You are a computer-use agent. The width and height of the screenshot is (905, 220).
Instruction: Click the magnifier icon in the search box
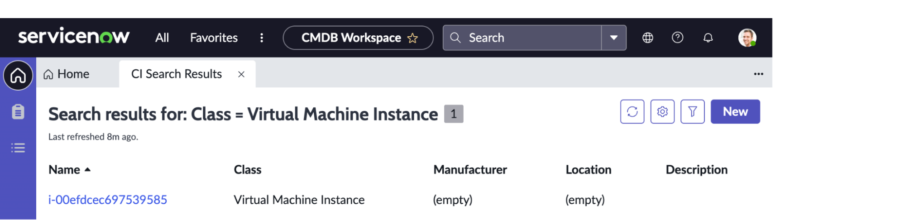pos(455,38)
